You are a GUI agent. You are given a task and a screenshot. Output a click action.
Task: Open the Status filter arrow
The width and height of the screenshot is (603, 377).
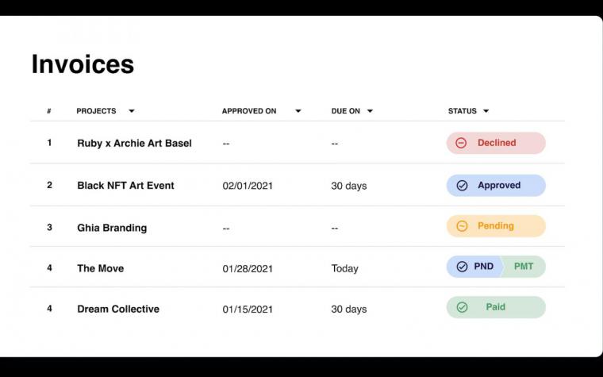(x=486, y=111)
